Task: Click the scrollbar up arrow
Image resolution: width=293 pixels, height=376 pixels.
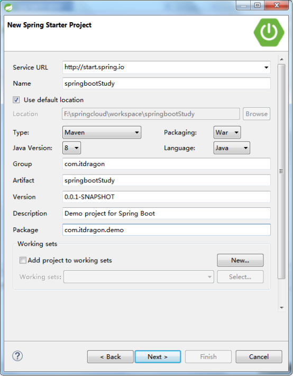Action: (x=281, y=59)
